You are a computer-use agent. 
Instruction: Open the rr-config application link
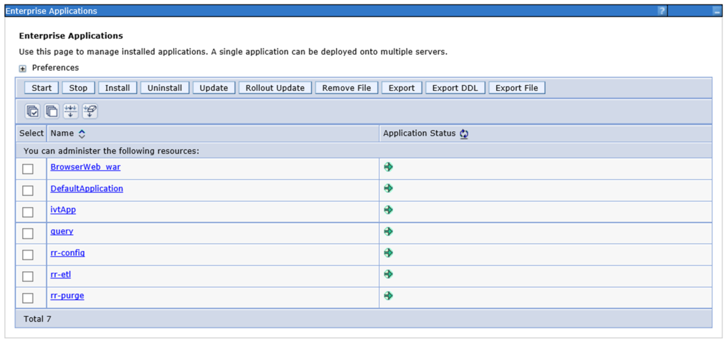[68, 253]
